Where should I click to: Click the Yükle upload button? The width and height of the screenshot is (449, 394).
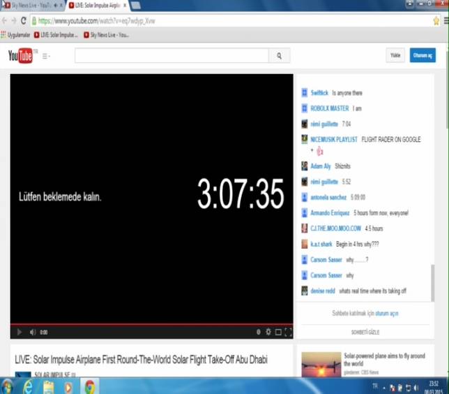coord(395,55)
